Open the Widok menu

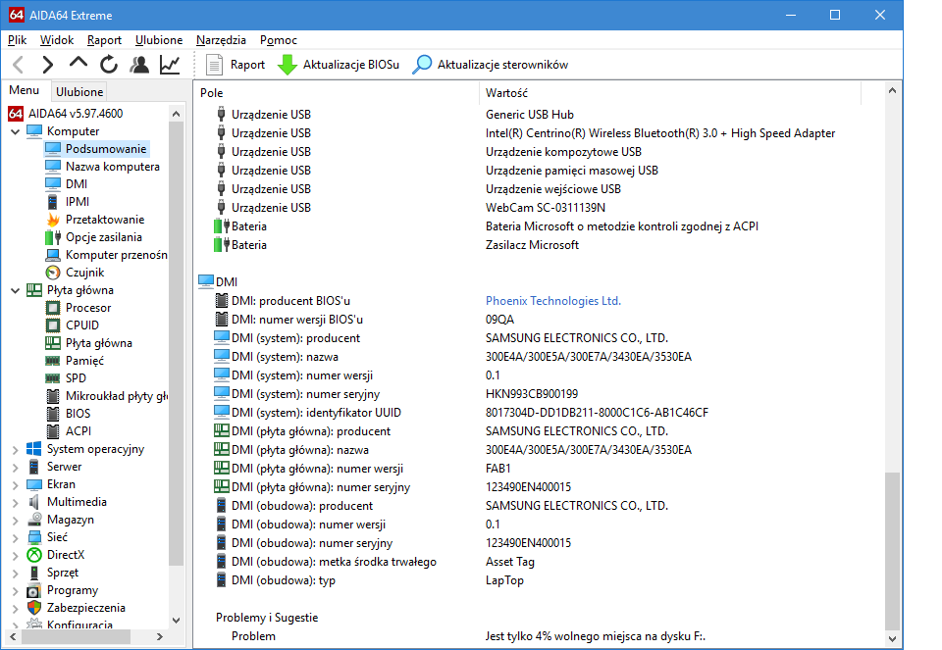57,40
